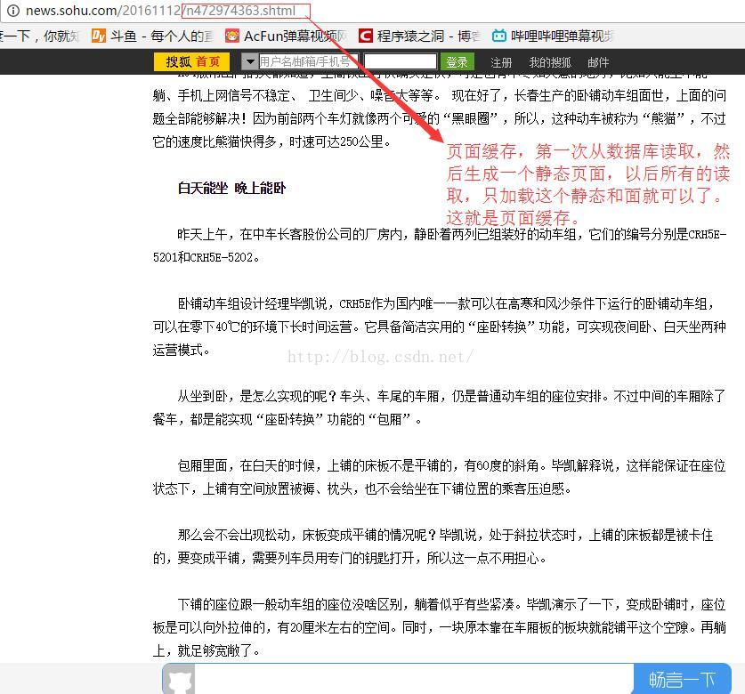745x694 pixels.
Task: Click the news.sohu.com URL in address bar
Action: coord(160,11)
